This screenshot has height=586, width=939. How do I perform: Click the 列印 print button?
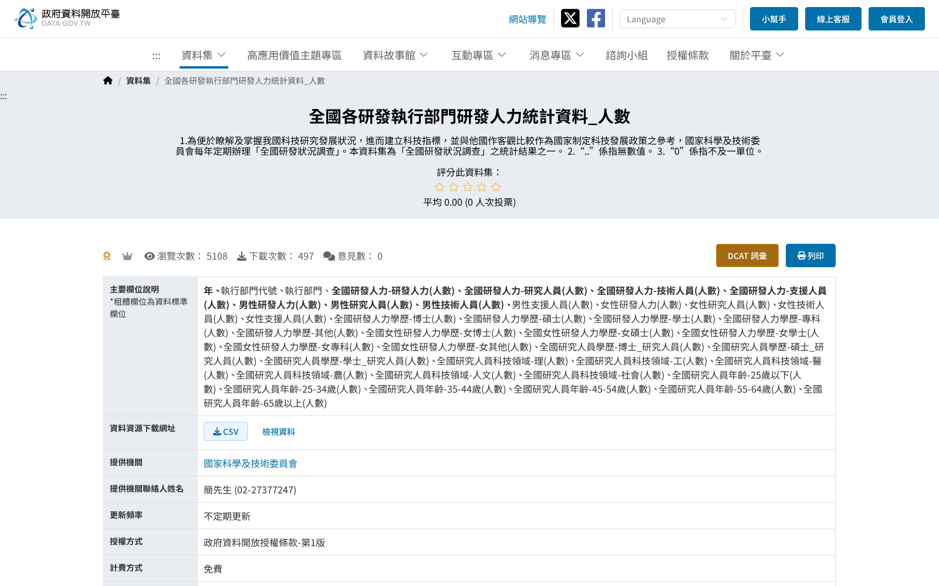810,255
